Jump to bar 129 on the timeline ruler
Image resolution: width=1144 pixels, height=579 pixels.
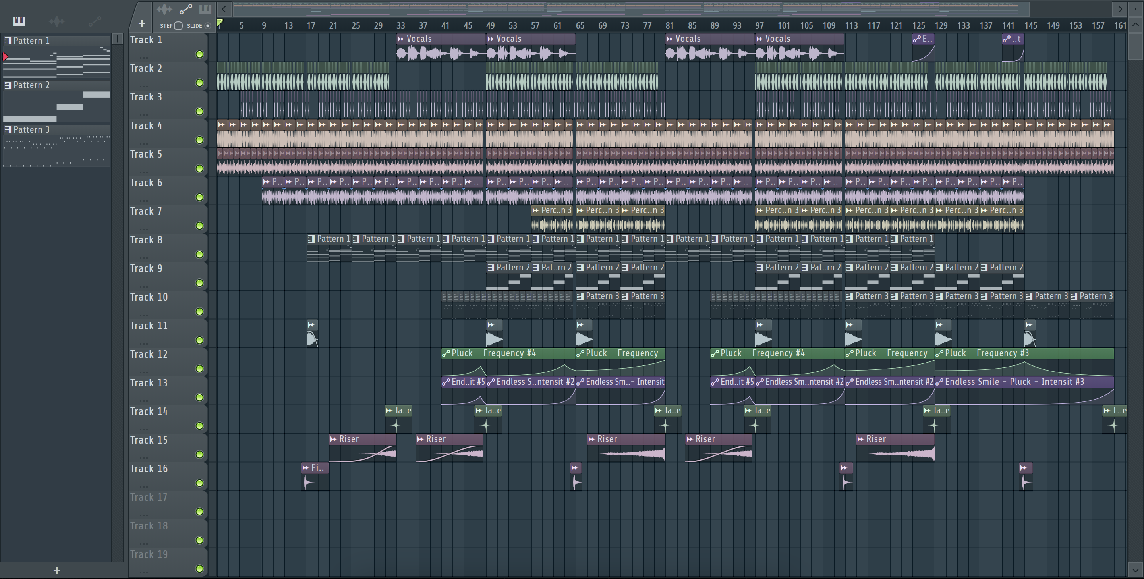[x=941, y=25]
